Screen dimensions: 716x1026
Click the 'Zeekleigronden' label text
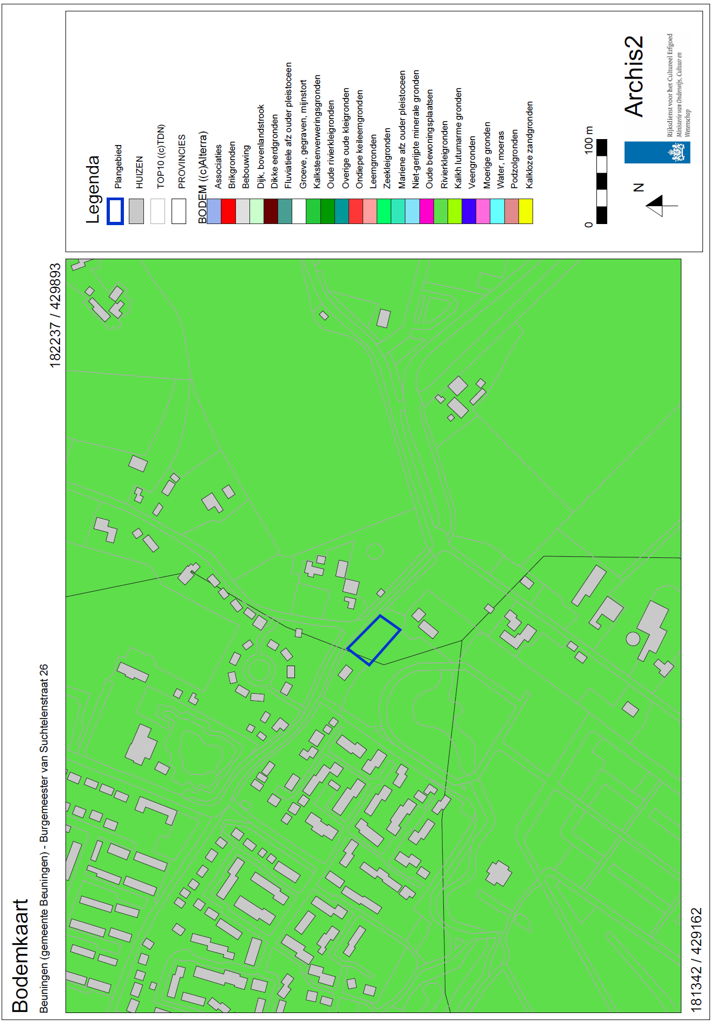(x=387, y=159)
